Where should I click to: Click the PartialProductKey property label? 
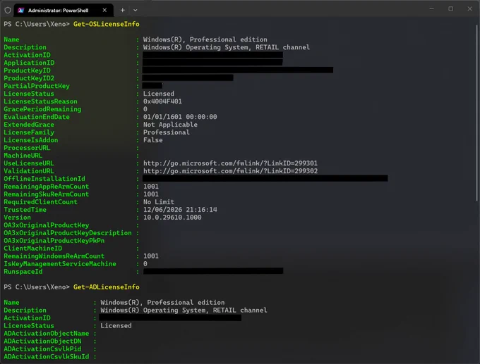(37, 86)
